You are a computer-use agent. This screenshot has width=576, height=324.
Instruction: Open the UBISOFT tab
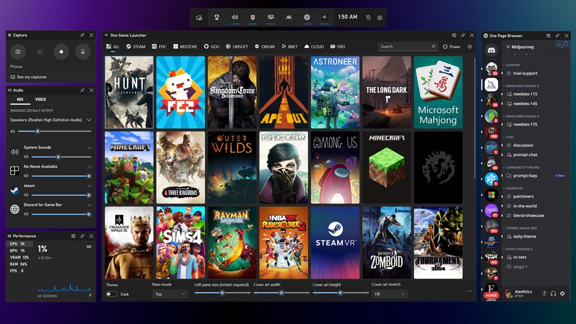click(237, 47)
